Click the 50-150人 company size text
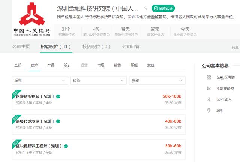The width and height of the screenshot is (240, 162). tap(224, 99)
